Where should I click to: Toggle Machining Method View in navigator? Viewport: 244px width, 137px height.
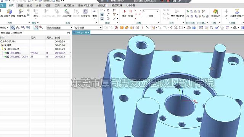(x=28, y=28)
